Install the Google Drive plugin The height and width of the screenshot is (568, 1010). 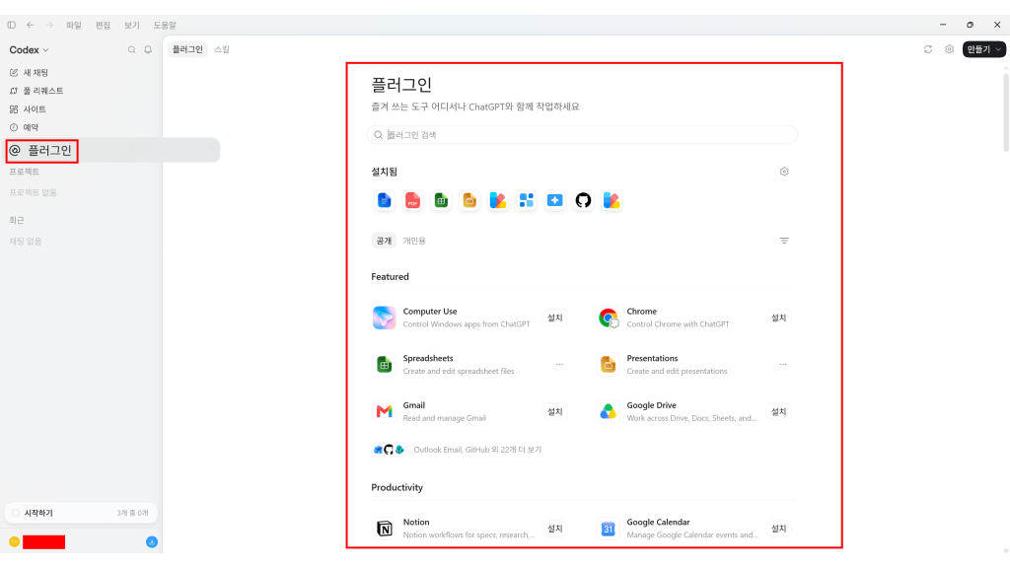point(779,411)
